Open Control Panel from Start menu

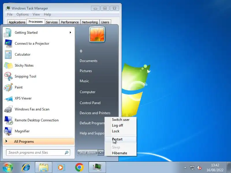(x=90, y=103)
